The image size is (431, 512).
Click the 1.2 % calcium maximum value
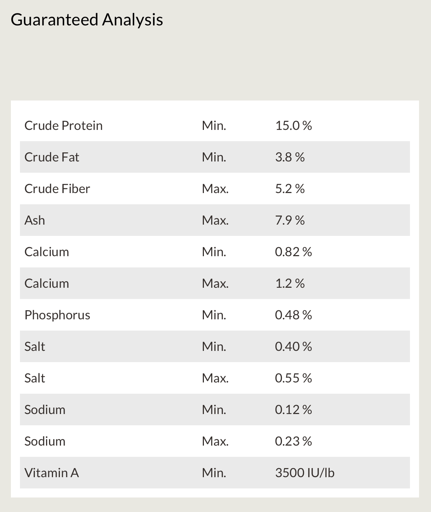pyautogui.click(x=290, y=283)
